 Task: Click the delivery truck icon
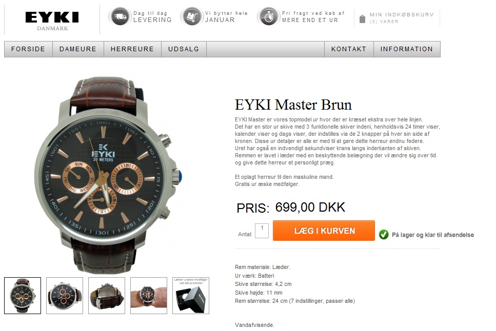[120, 16]
